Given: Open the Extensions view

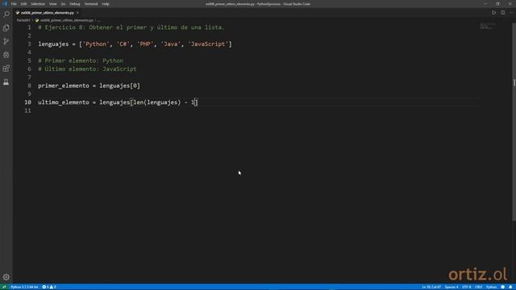Looking at the screenshot, I should [6, 68].
